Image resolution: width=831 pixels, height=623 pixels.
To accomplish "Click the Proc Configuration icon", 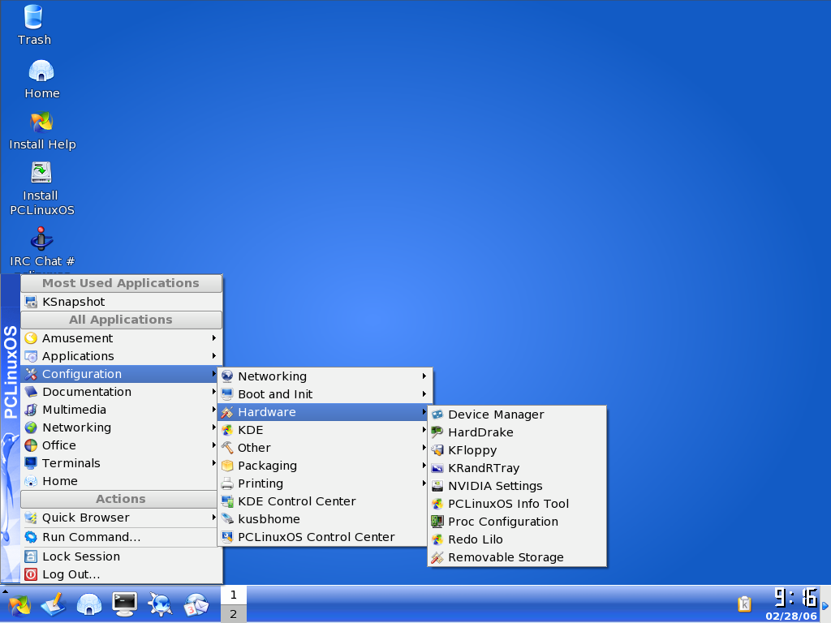I will [437, 522].
